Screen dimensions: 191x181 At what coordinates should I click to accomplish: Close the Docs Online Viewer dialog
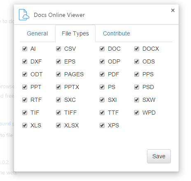pos(173,10)
